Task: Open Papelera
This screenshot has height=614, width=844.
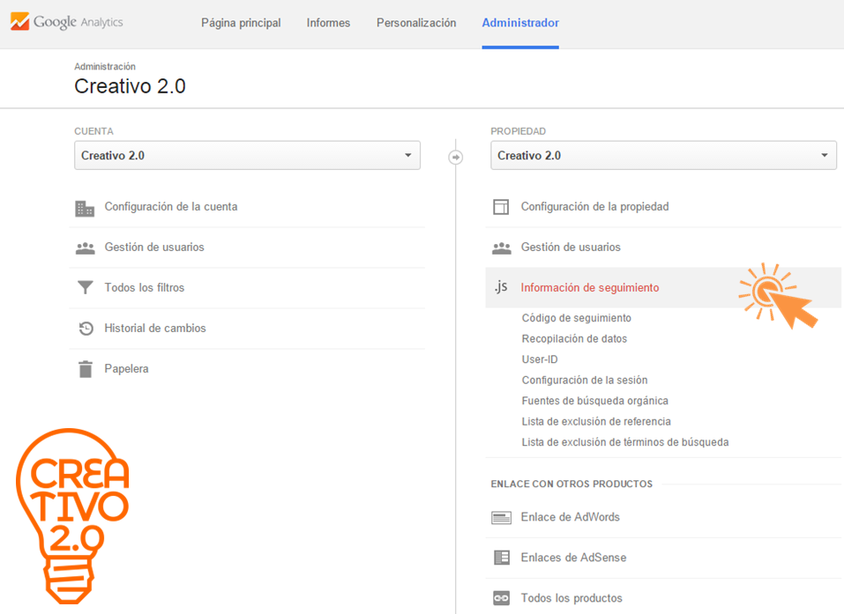Action: [x=126, y=369]
